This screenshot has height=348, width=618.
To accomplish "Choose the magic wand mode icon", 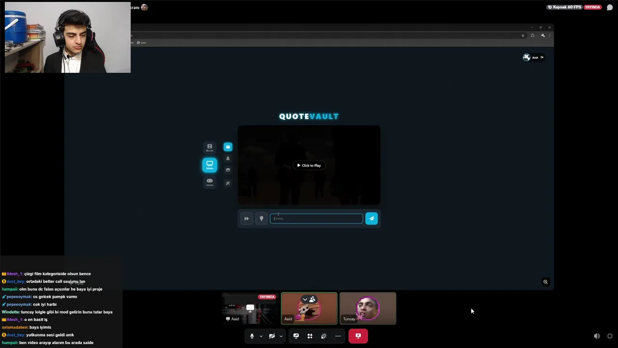I will (x=228, y=183).
